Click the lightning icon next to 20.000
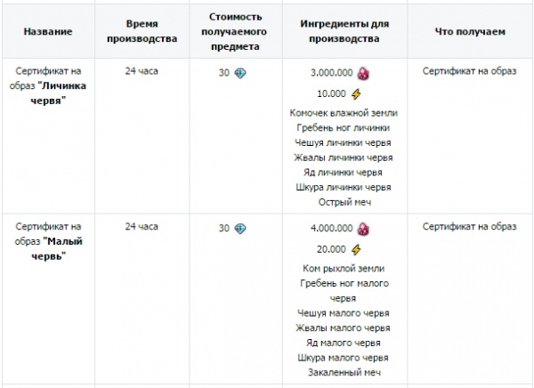The width and height of the screenshot is (534, 388). [356, 250]
